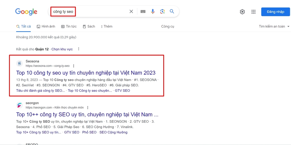Screen dimensions: 291x145
Task: Open the GTV SEO sitelink under Seosona result
Action: pos(123,90)
